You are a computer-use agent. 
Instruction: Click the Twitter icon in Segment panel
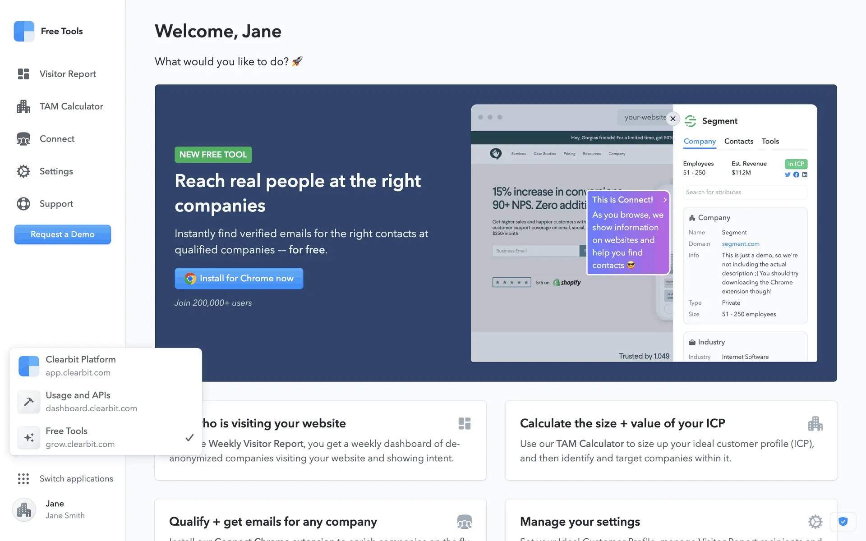pos(788,175)
